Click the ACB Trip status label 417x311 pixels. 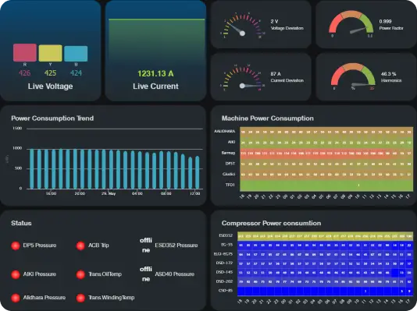98,246
